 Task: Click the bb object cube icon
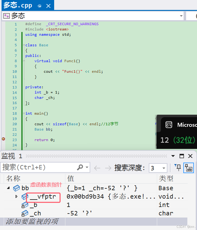click(x=16, y=188)
